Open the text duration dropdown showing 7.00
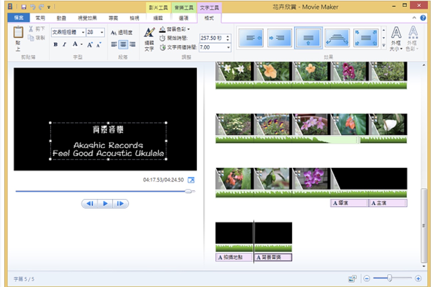The width and height of the screenshot is (435, 287). 228,47
